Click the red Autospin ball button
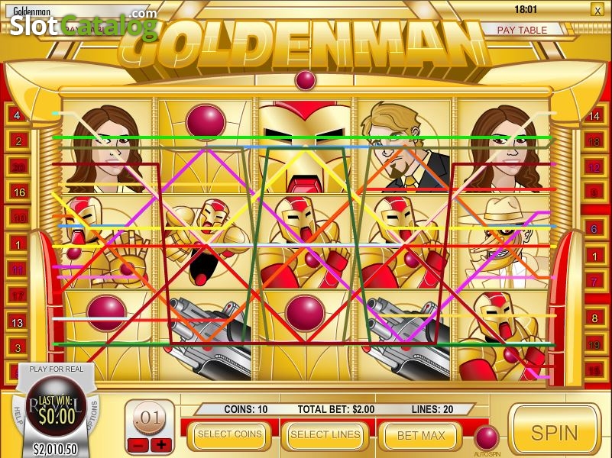 coord(487,437)
